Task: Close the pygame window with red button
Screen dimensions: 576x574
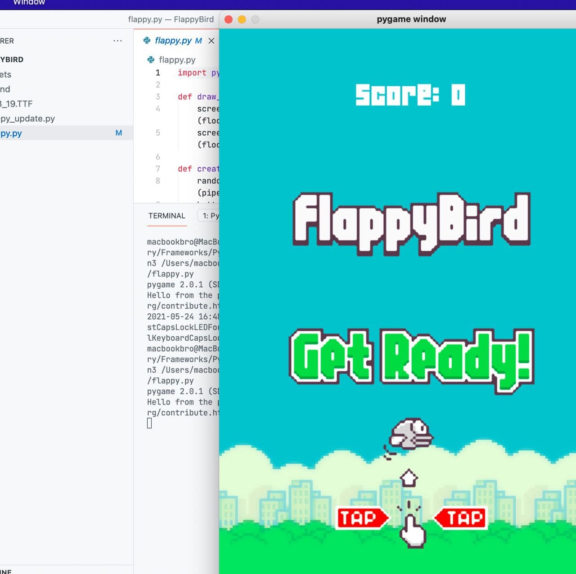Action: (x=229, y=19)
